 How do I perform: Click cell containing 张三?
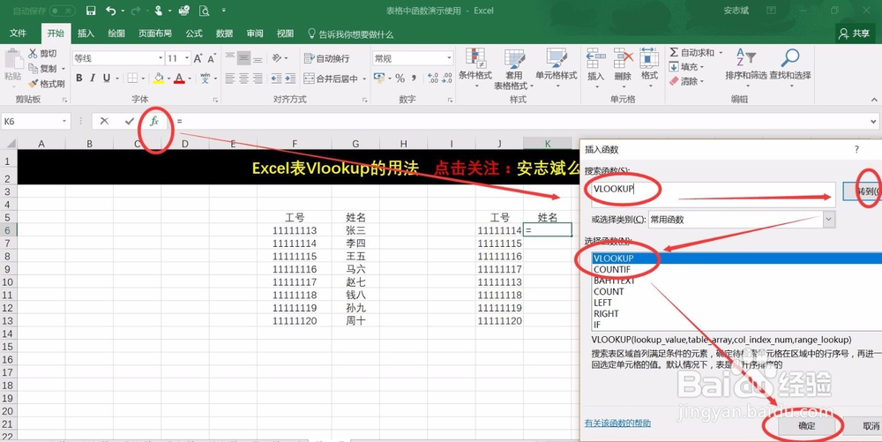[355, 230]
